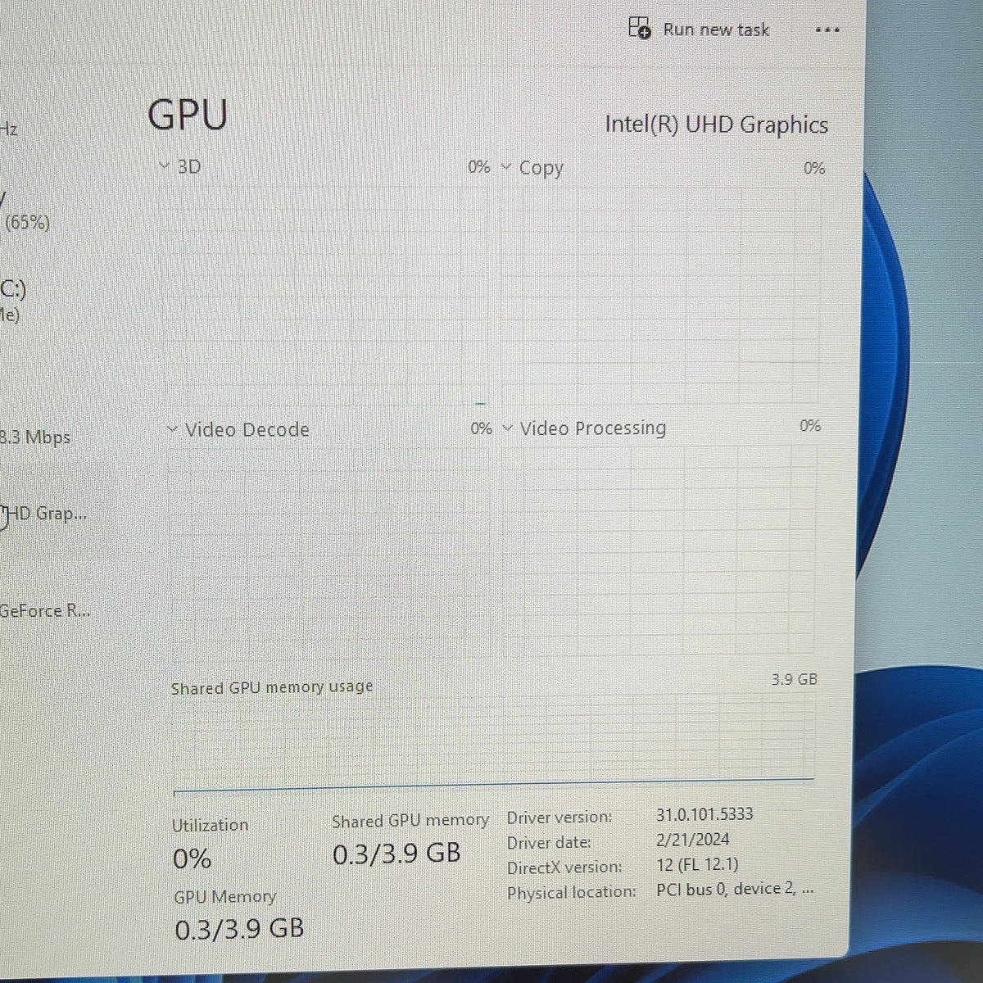Click DirectX version 12 (FL 12.1)

[697, 864]
